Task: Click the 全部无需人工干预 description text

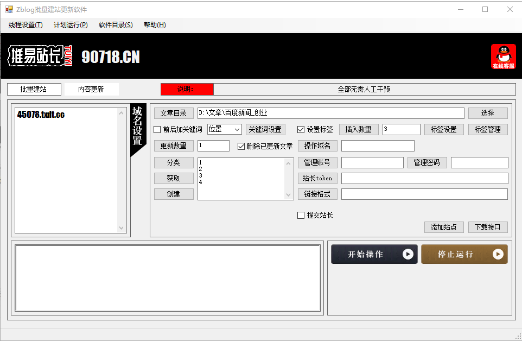Action: click(364, 89)
